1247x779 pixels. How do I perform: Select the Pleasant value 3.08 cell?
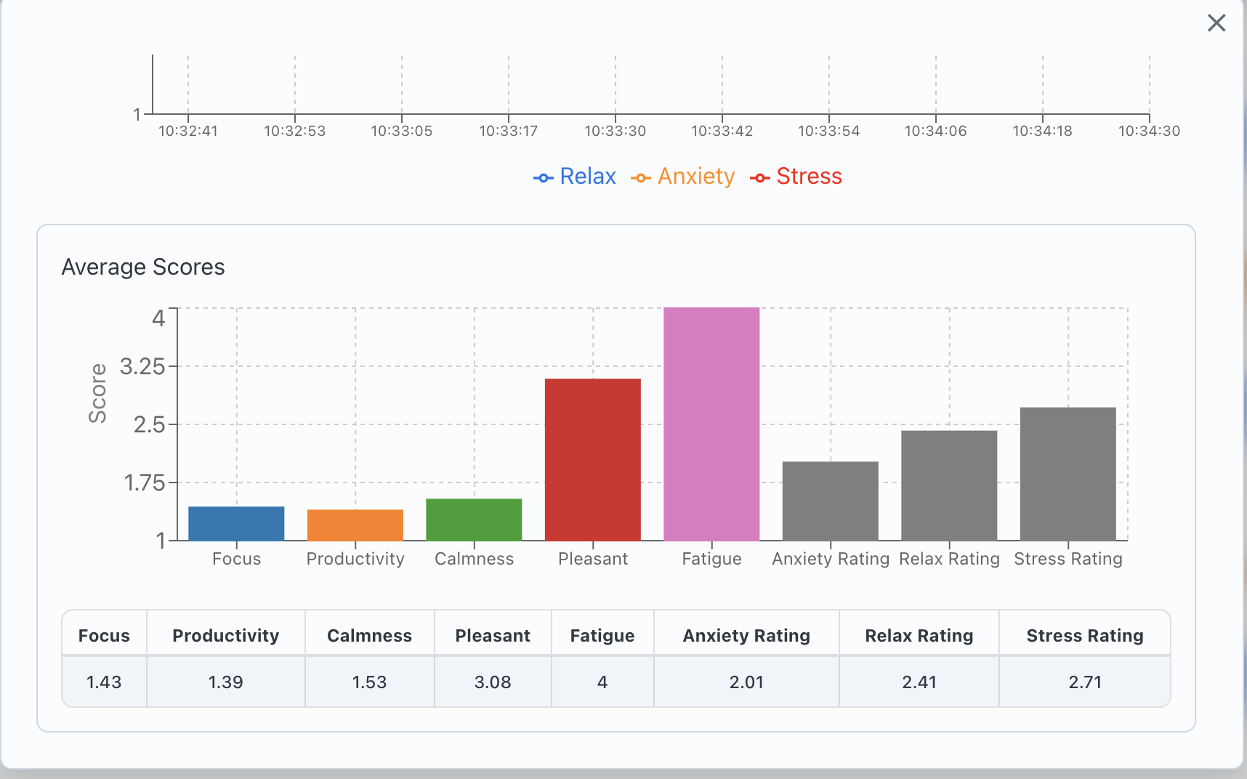493,682
